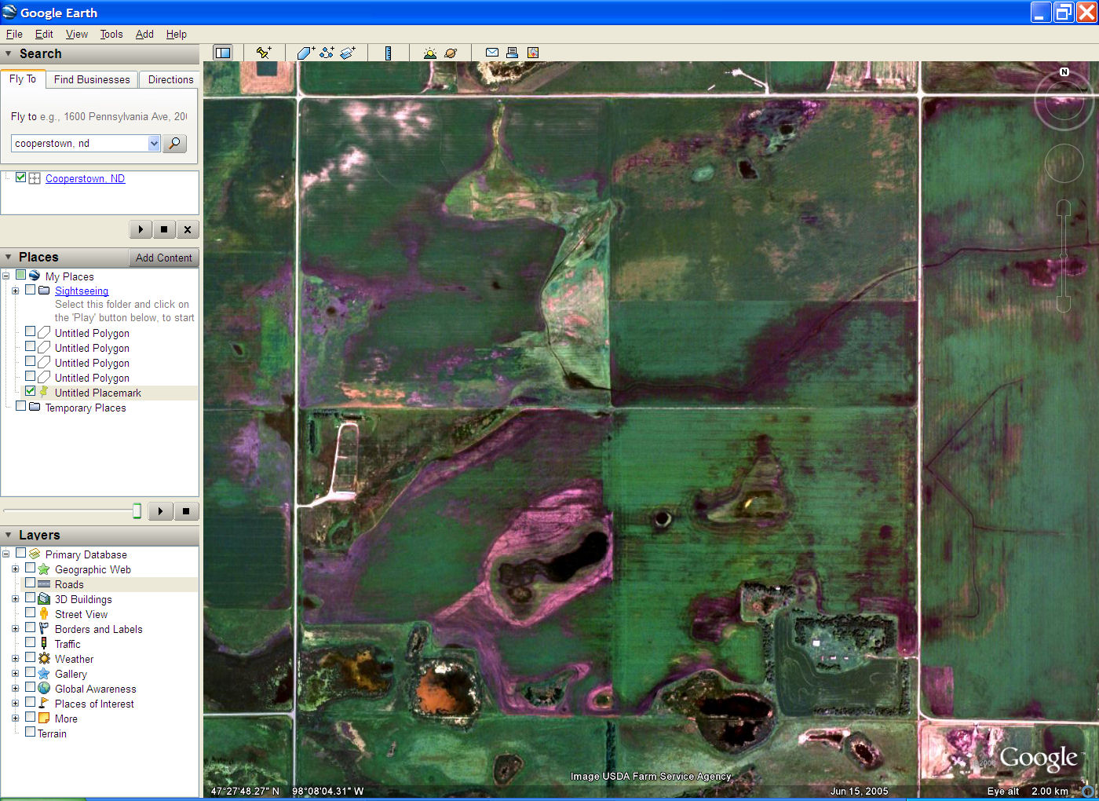
Task: Click the Places tour speed slider handle
Action: (x=137, y=511)
